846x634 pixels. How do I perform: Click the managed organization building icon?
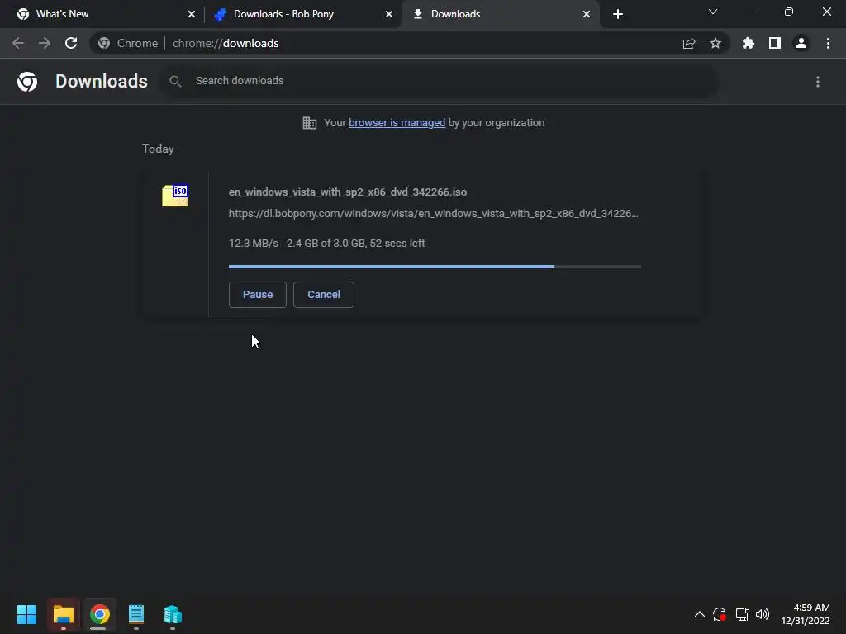(x=310, y=123)
